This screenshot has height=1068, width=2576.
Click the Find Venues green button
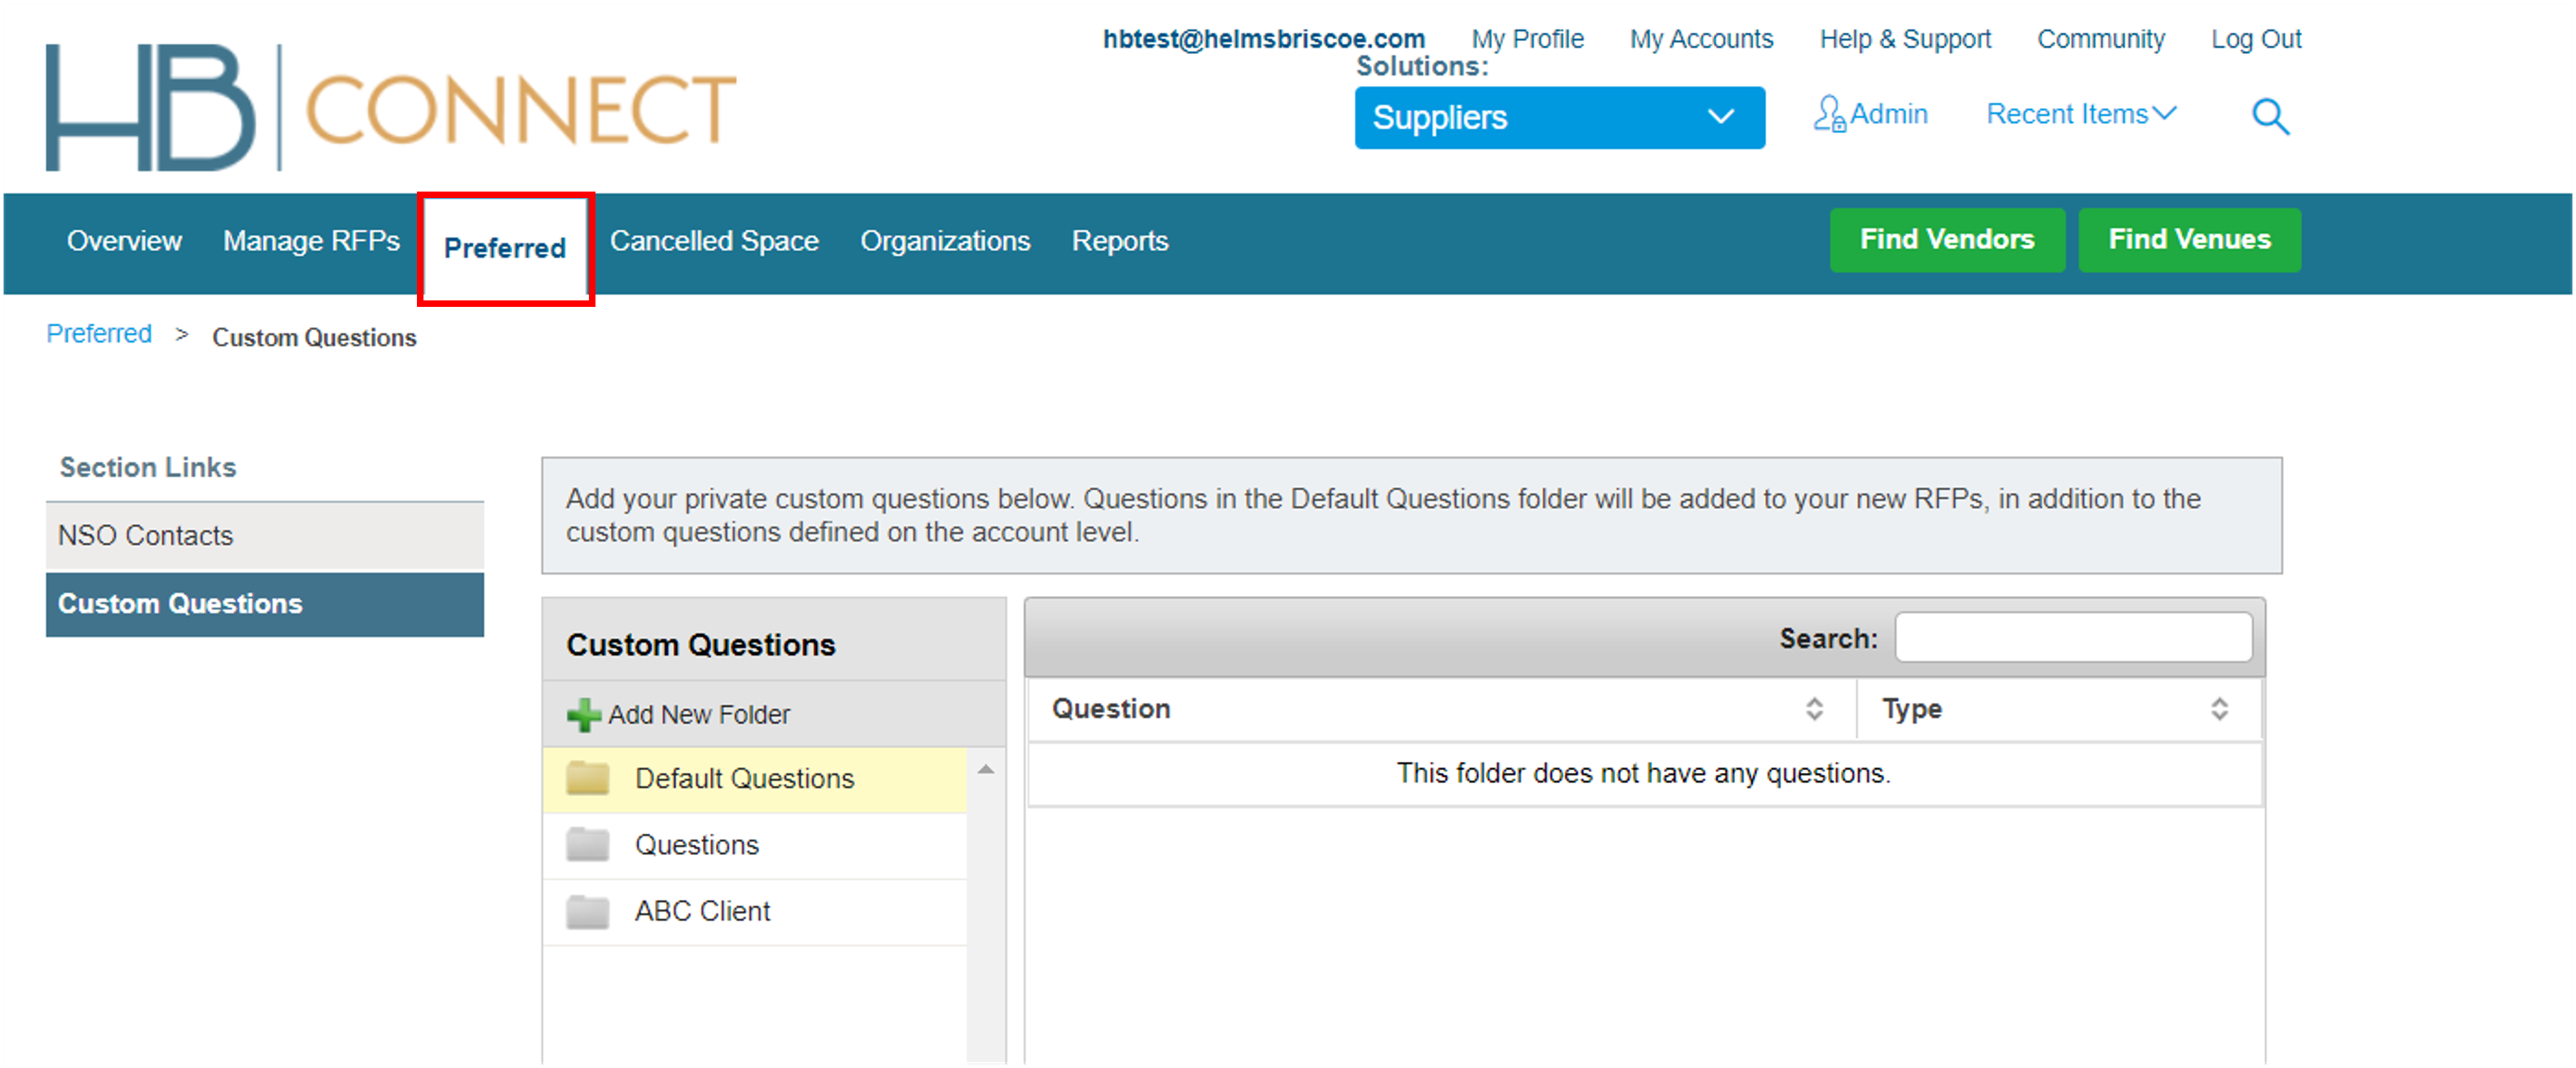[2189, 239]
